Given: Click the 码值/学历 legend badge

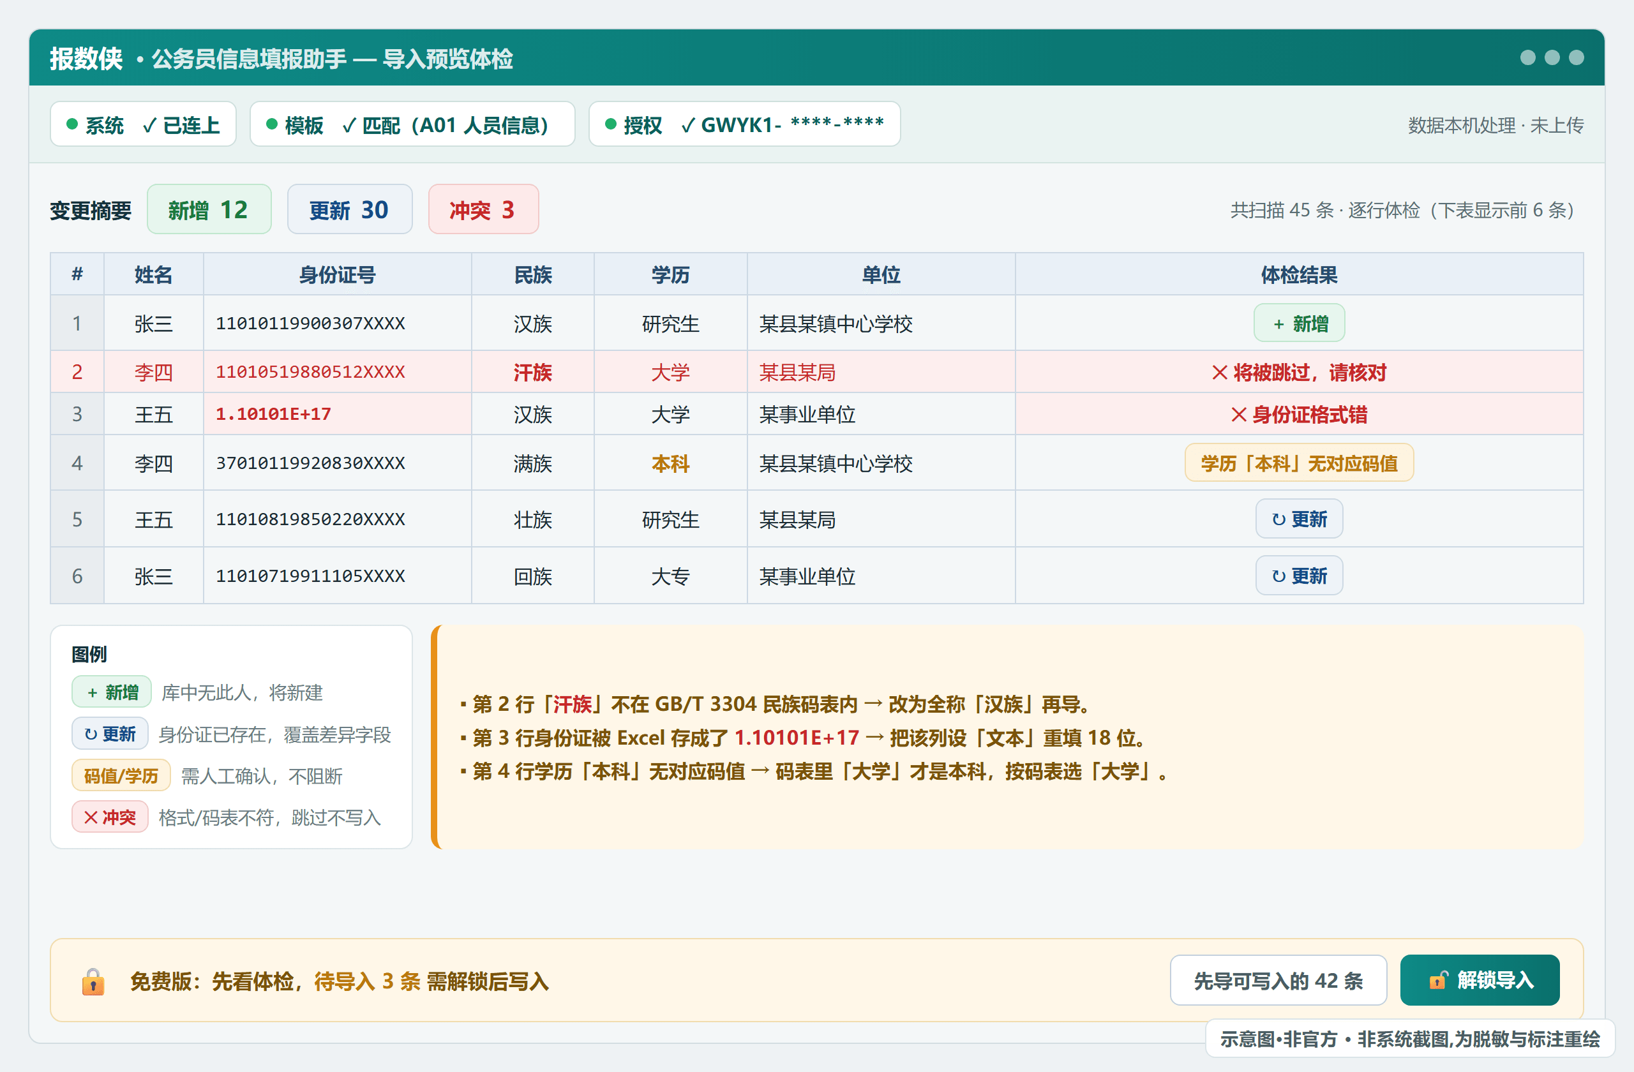Looking at the screenshot, I should (x=121, y=775).
